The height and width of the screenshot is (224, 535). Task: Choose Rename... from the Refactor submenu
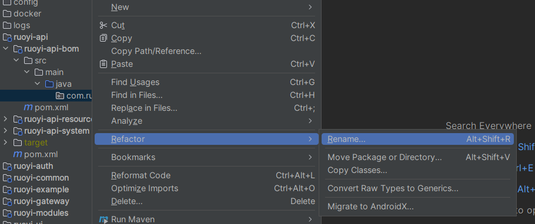tap(417, 139)
